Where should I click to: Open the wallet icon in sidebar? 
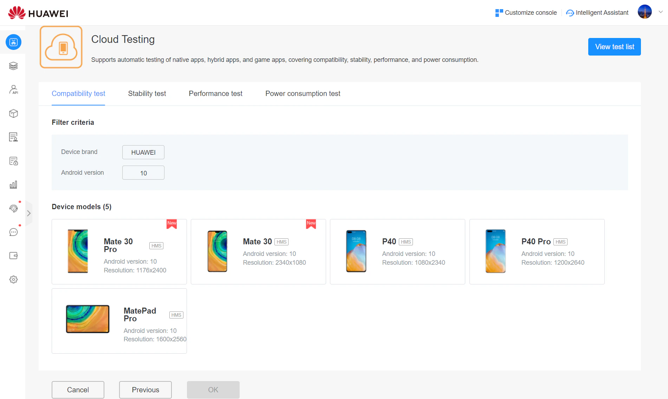[x=13, y=256]
